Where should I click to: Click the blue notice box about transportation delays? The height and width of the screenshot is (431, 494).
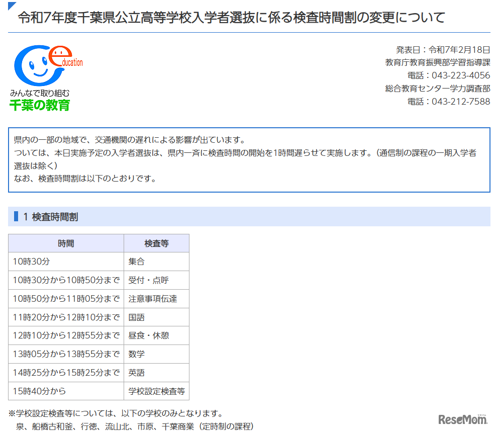(246, 158)
